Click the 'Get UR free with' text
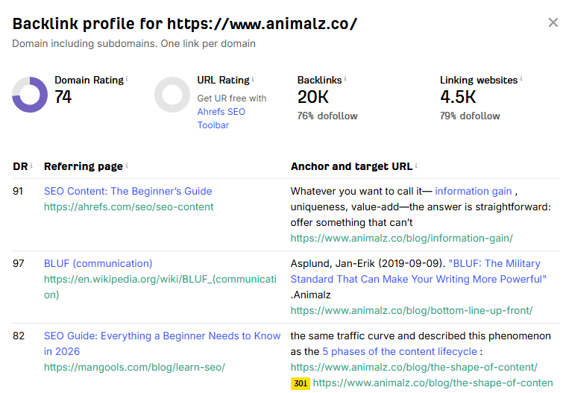 point(232,98)
